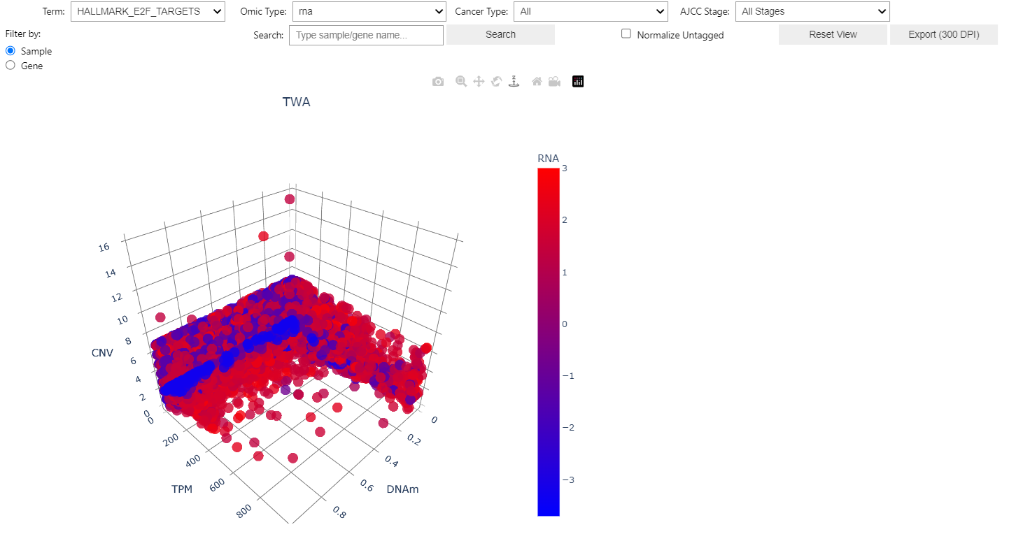Image resolution: width=1009 pixels, height=555 pixels.
Task: Click the 'Cancer Type:' label
Action: (481, 11)
